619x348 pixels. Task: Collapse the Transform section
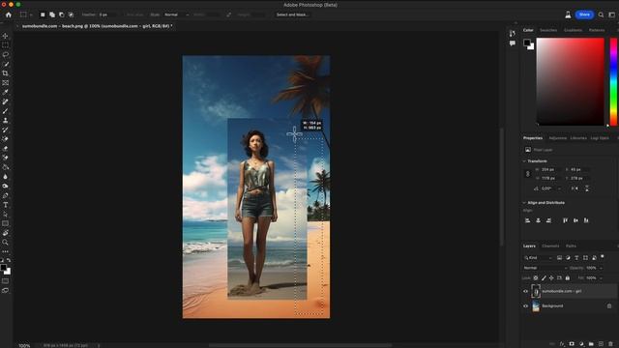(524, 161)
